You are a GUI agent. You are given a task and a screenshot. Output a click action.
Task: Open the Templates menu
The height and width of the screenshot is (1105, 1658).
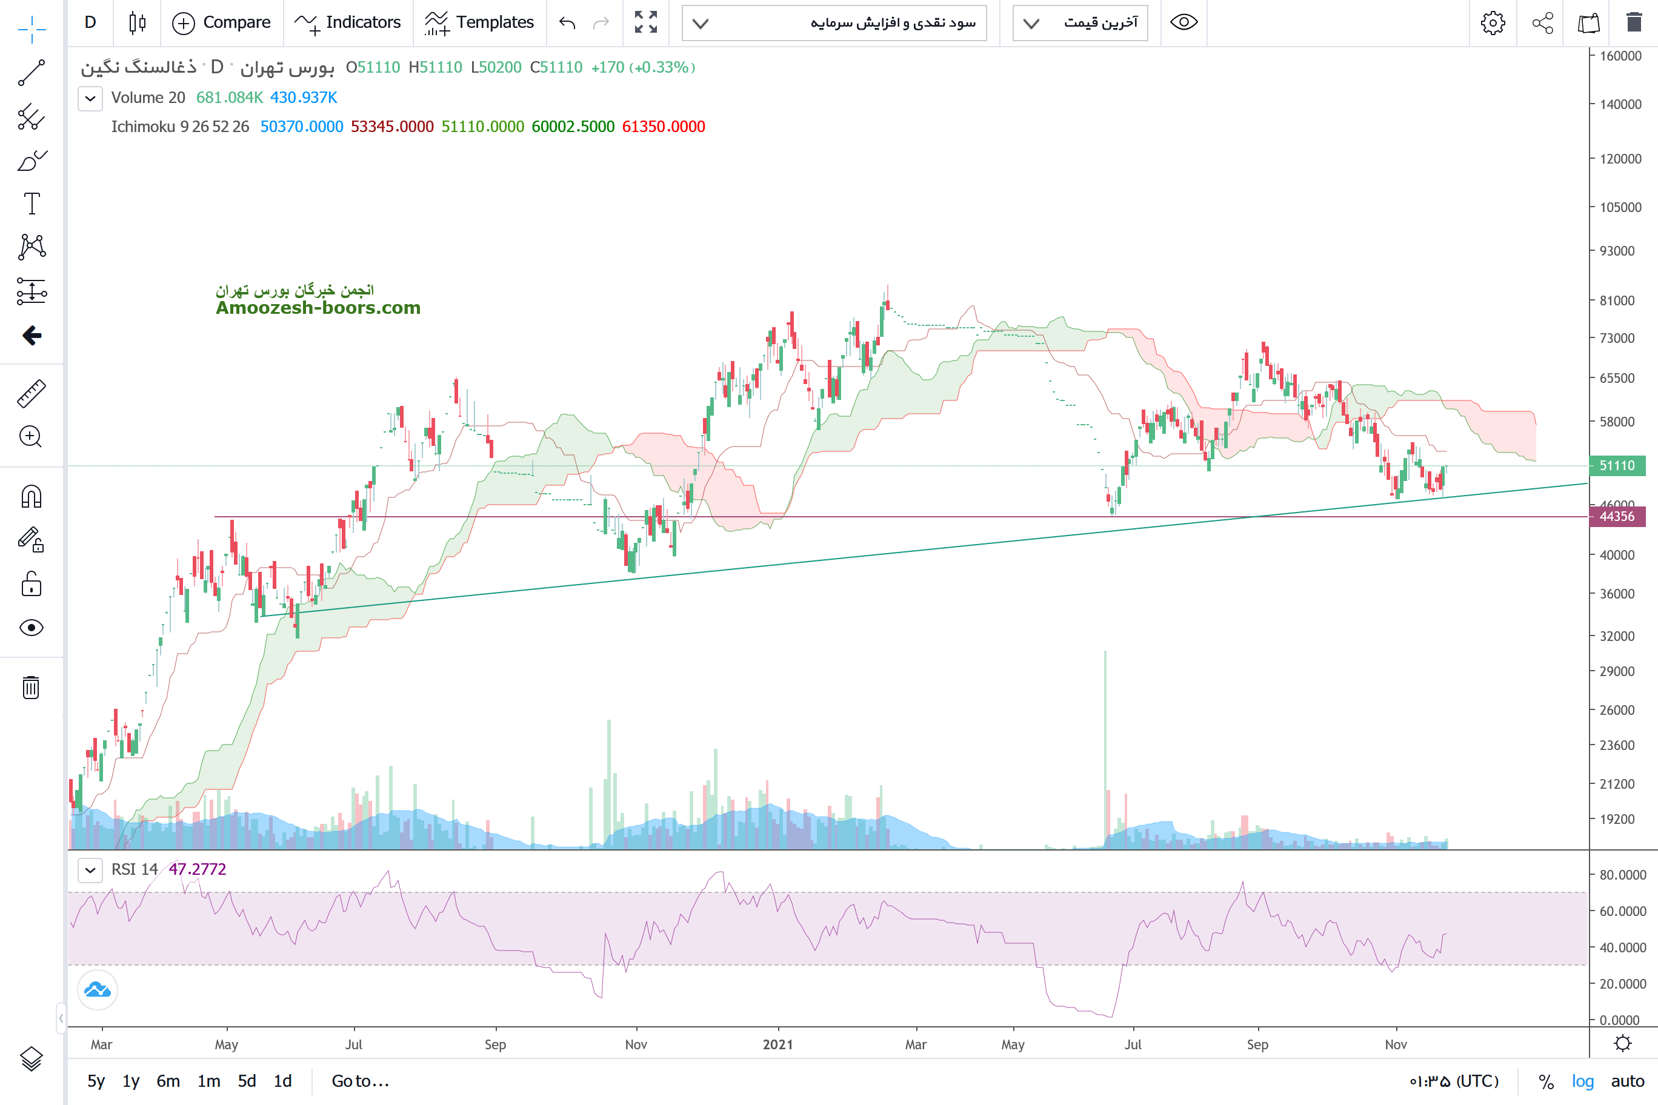coord(479,22)
